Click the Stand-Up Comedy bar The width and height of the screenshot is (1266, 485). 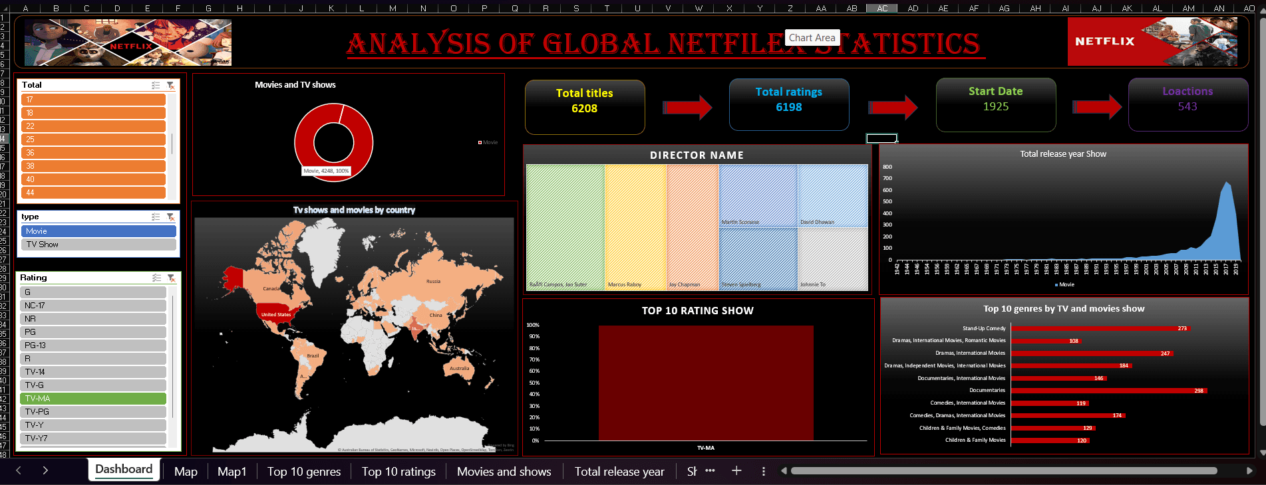[x=1100, y=328]
